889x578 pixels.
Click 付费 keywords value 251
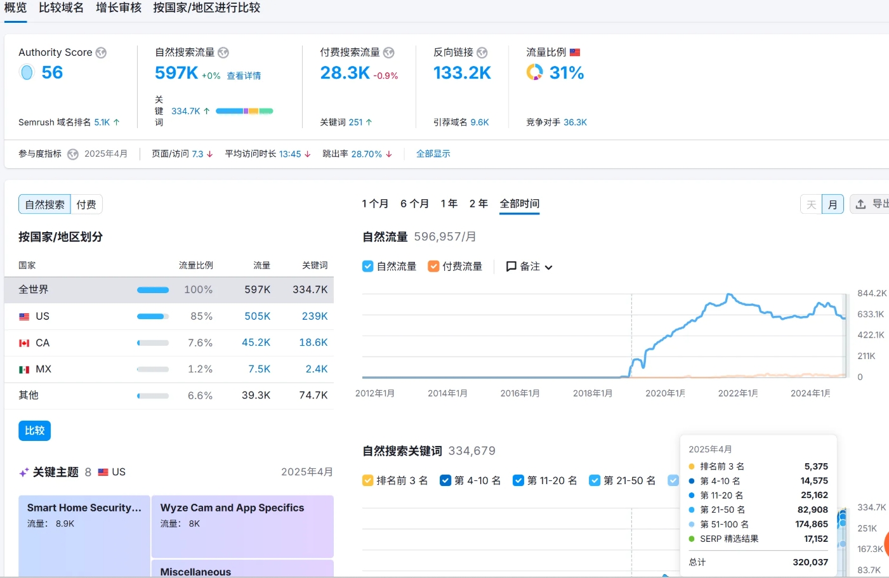tap(355, 122)
